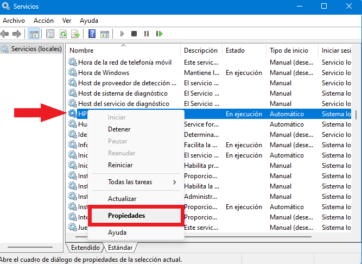Screen dimensions: 362x264
Task: Click En ejecución cell in the selected HP row
Action: pyautogui.click(x=244, y=114)
